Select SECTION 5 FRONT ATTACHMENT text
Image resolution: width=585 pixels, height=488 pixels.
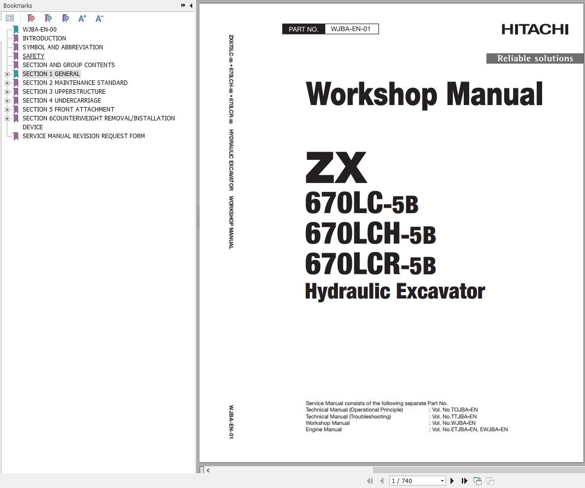[x=69, y=110]
